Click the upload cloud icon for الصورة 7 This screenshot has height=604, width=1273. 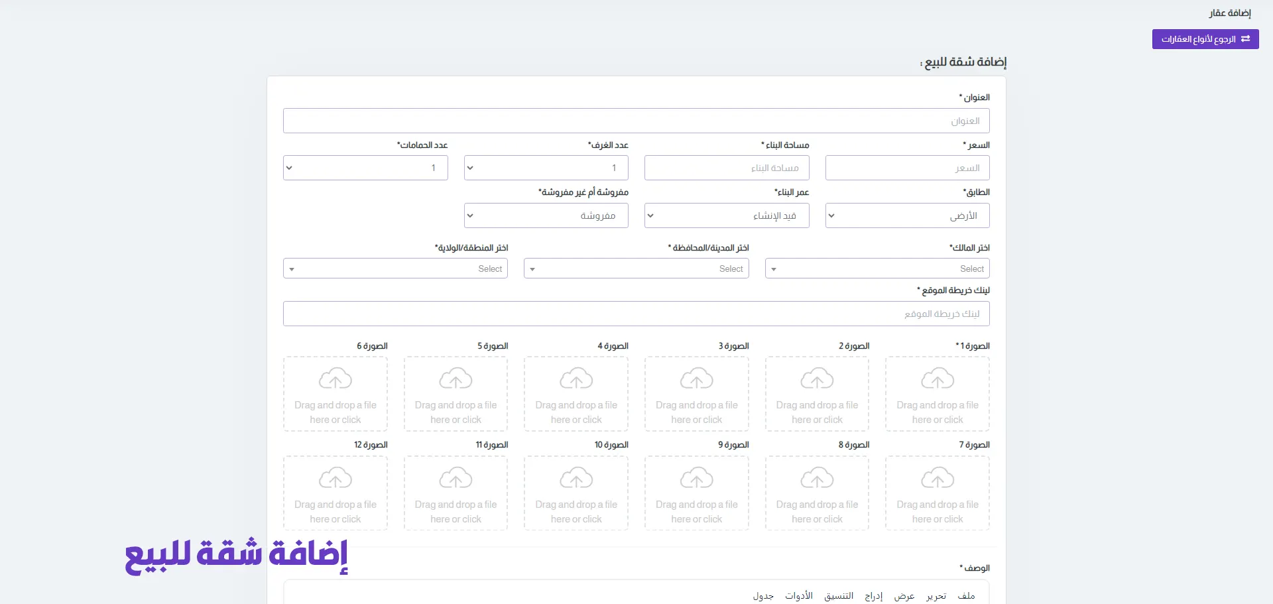coord(938,478)
